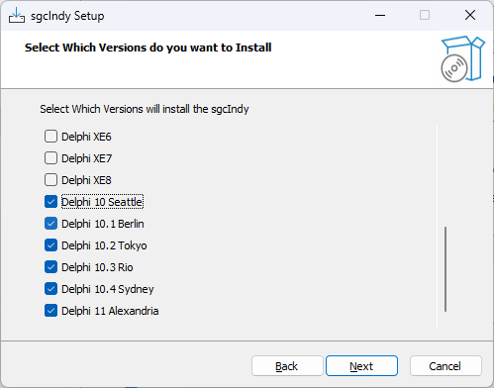Click the version list scrollbar thumb

click(445, 269)
